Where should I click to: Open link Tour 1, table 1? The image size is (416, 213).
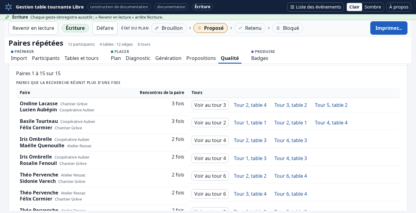250,123
